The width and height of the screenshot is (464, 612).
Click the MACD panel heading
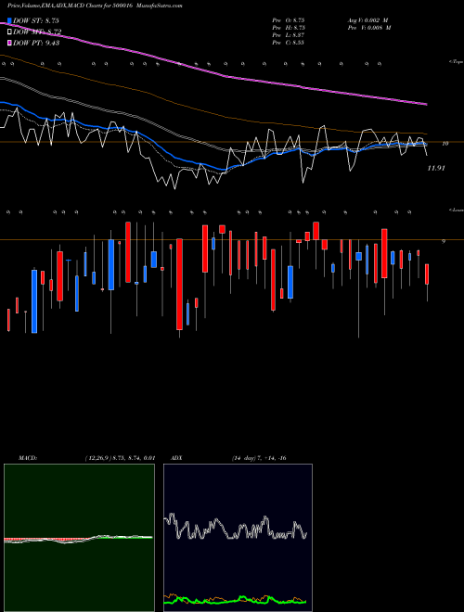pos(28,458)
